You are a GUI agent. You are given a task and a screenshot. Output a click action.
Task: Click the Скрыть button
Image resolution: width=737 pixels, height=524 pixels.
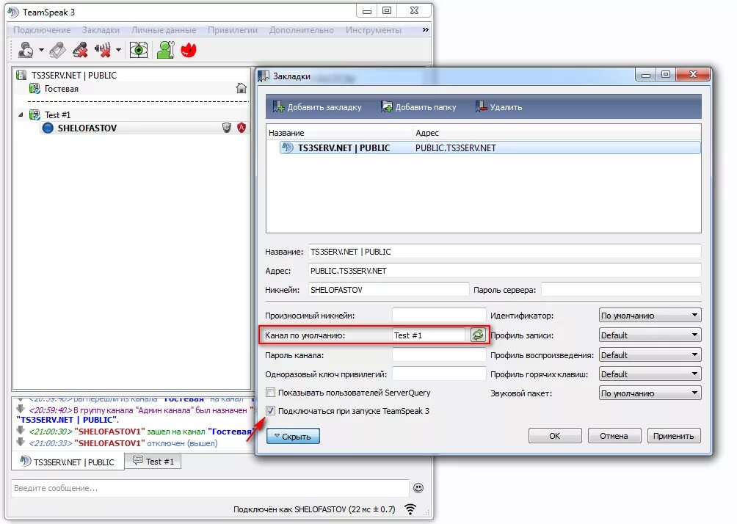pos(294,436)
